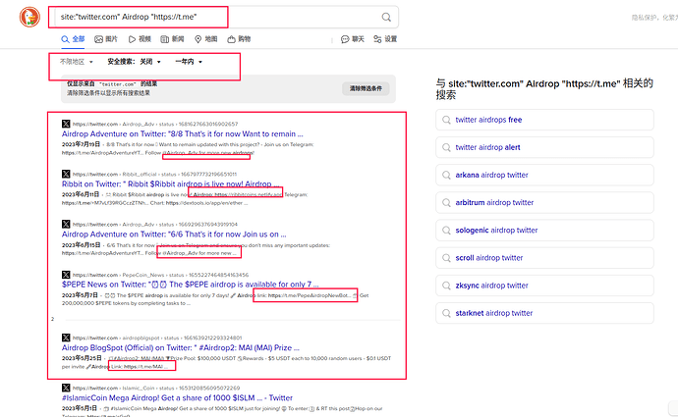Switch to the 视频 videos tab
Viewport: 678px width, 417px height.
coord(140,39)
